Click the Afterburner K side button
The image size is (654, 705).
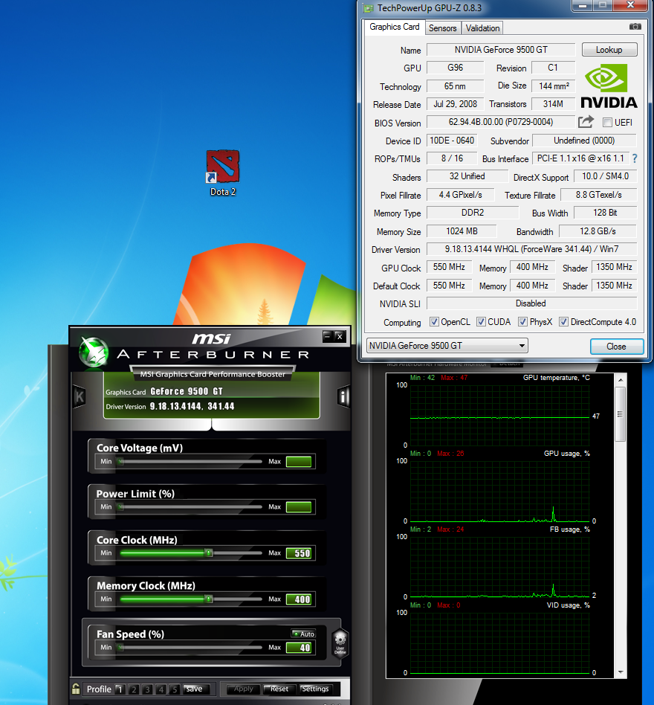[80, 396]
